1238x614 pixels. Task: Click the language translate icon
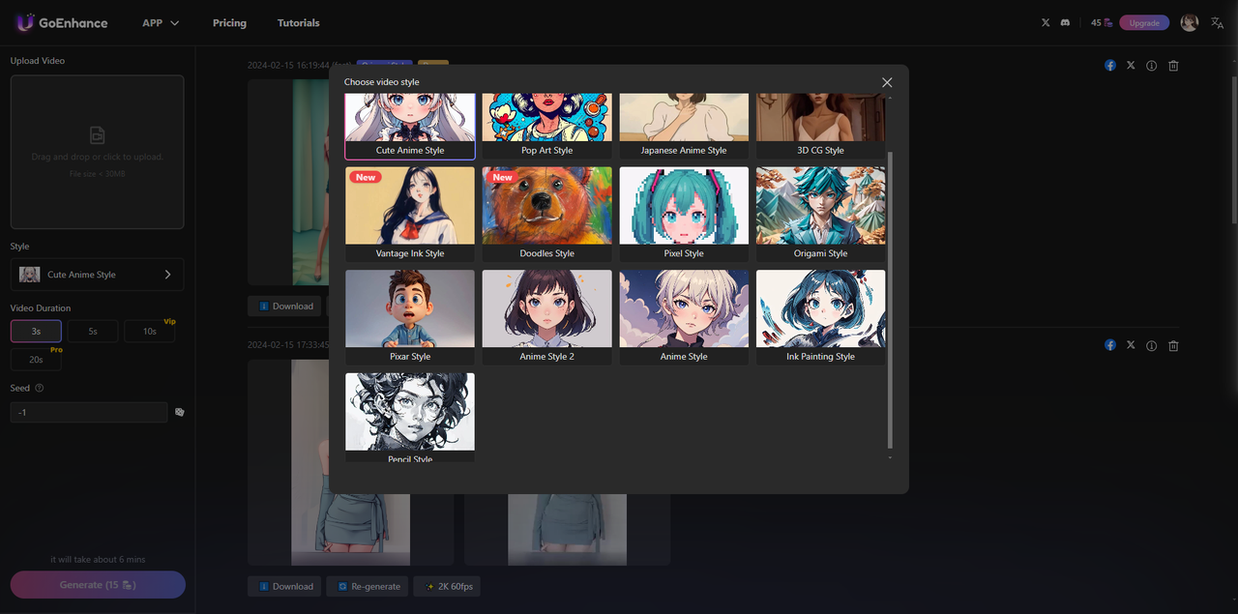(1217, 22)
